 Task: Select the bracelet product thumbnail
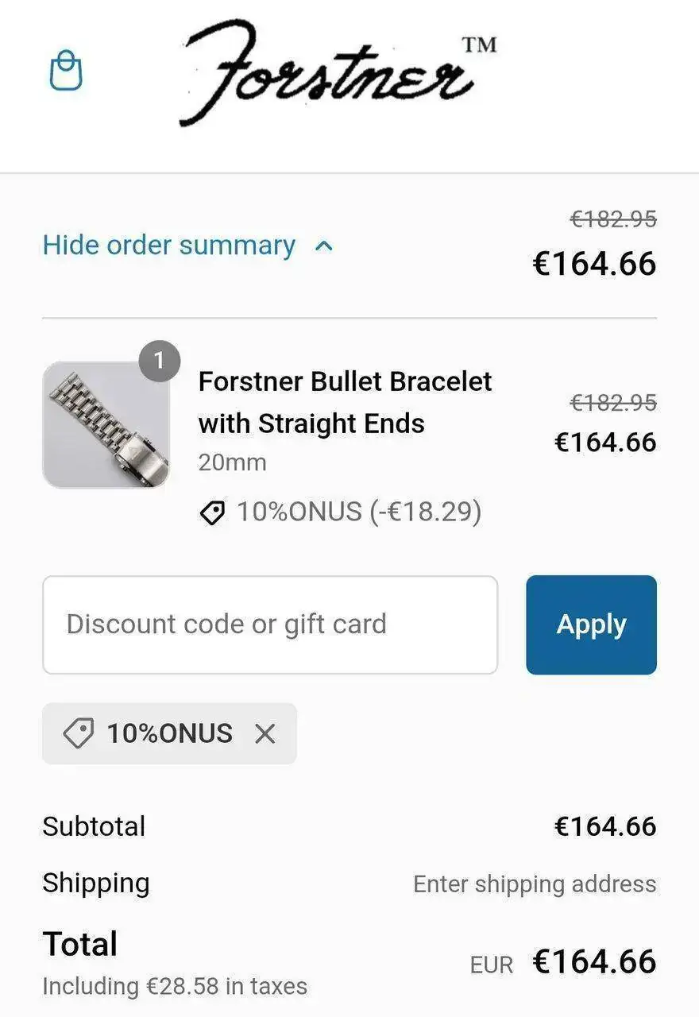click(106, 425)
